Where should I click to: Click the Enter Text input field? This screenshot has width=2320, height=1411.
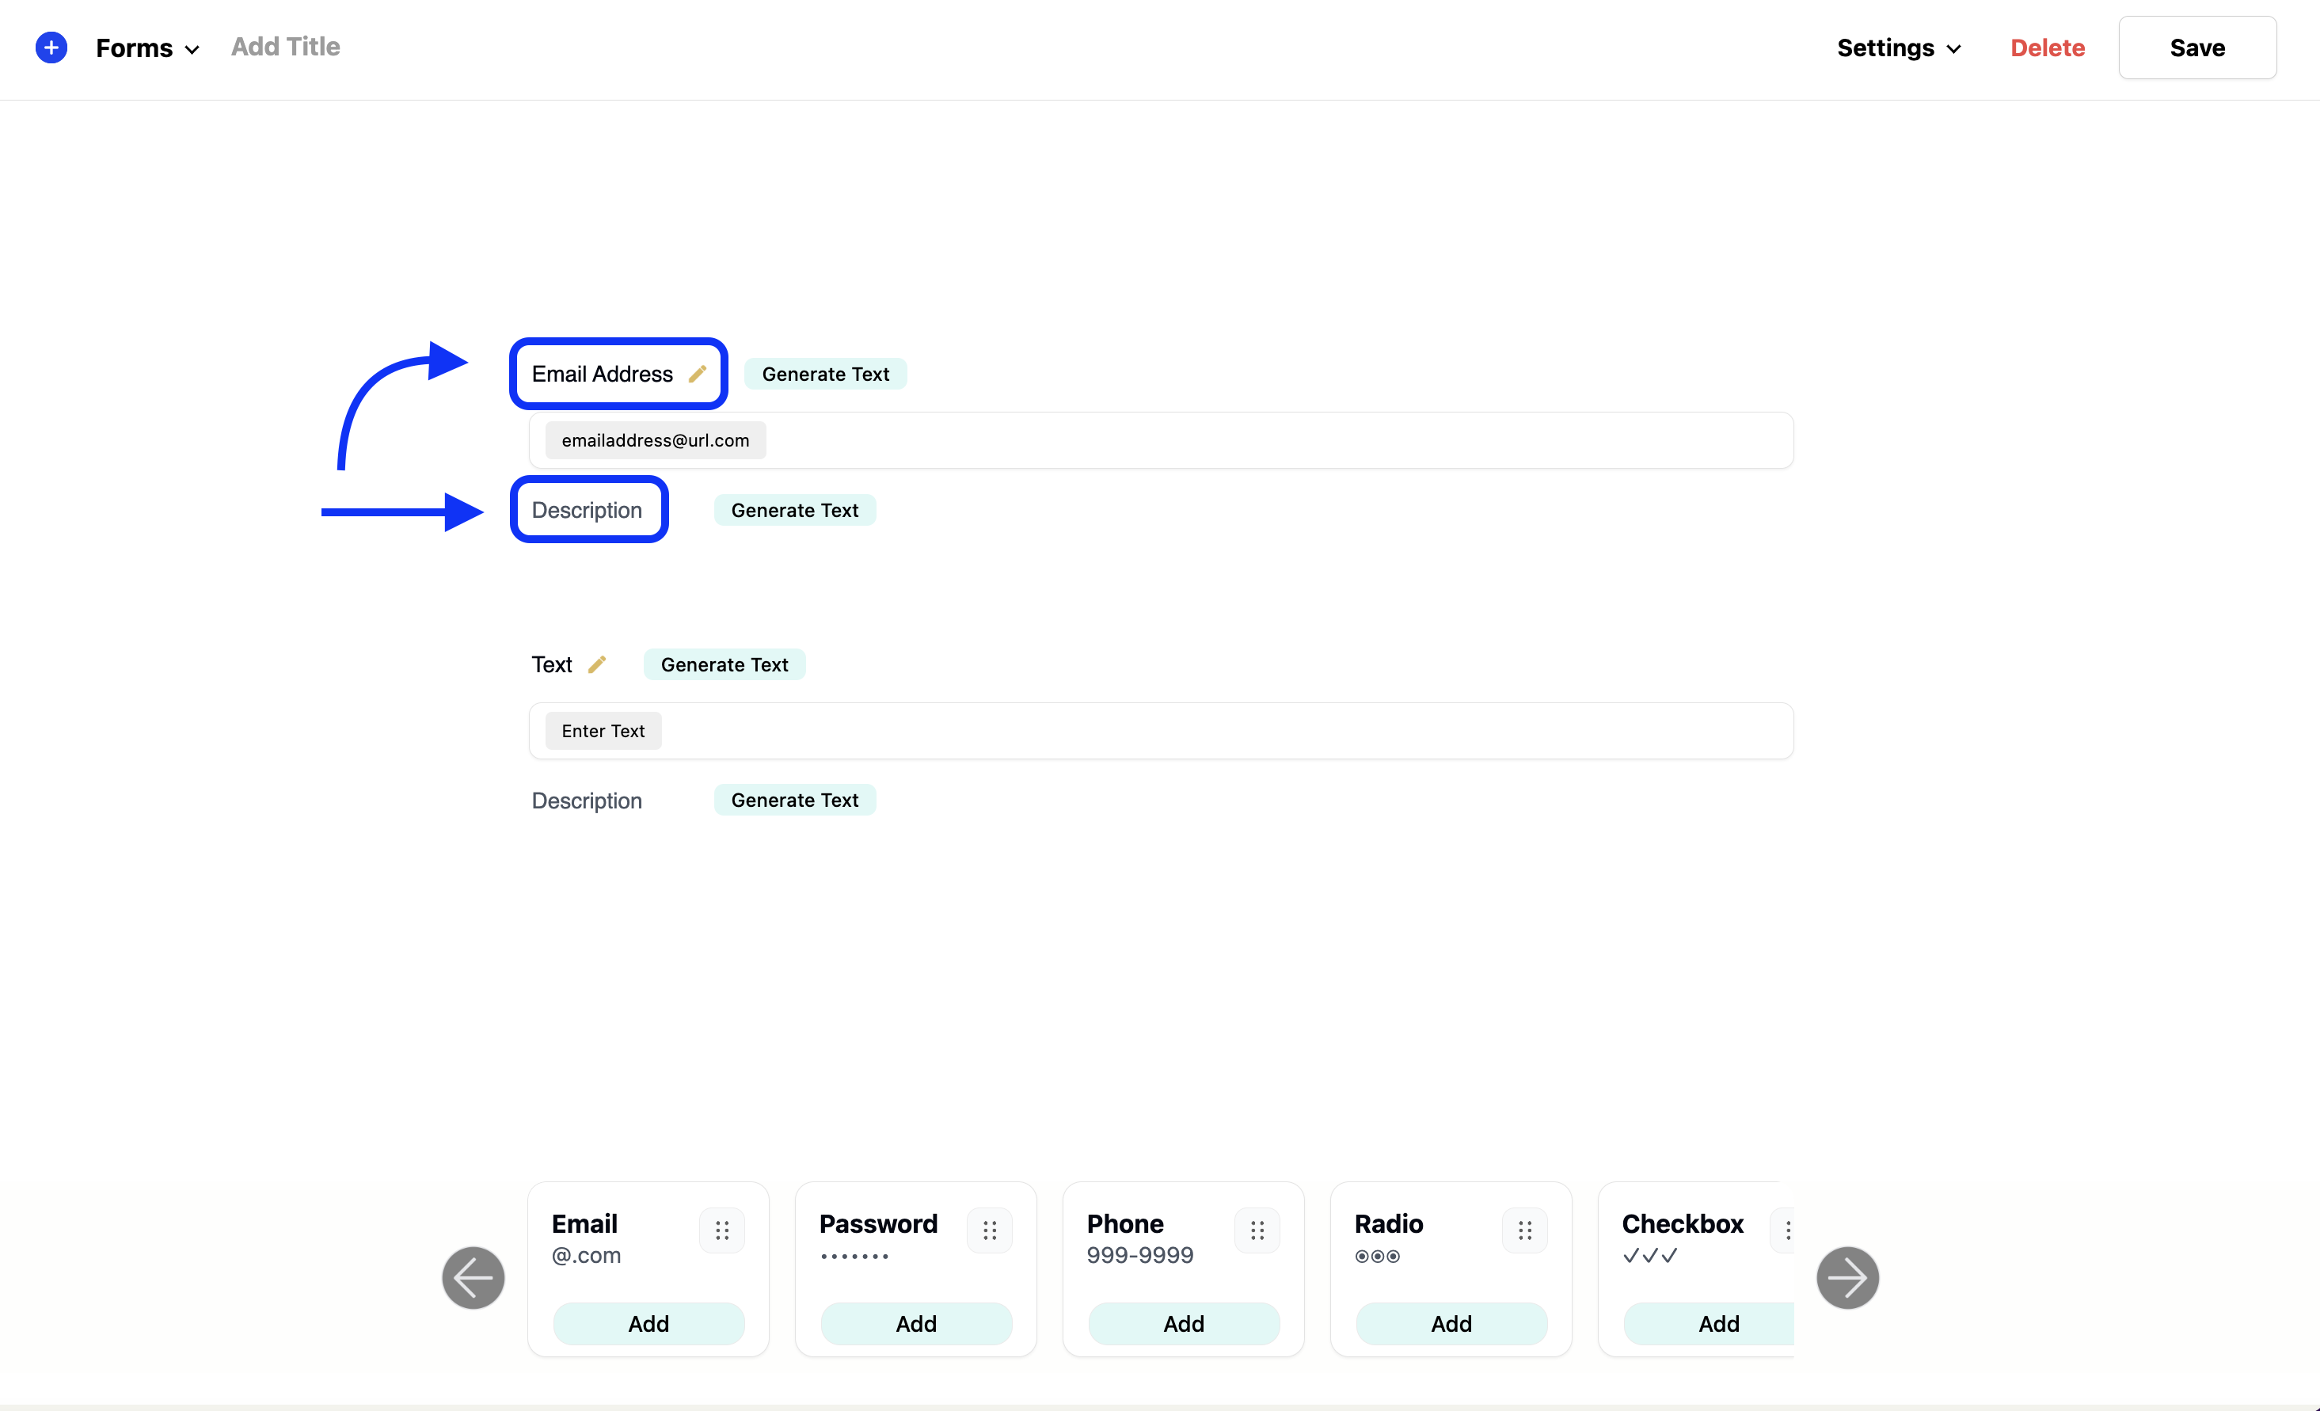pyautogui.click(x=1161, y=732)
